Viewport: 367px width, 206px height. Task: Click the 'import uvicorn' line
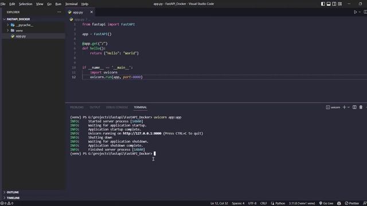tap(104, 73)
